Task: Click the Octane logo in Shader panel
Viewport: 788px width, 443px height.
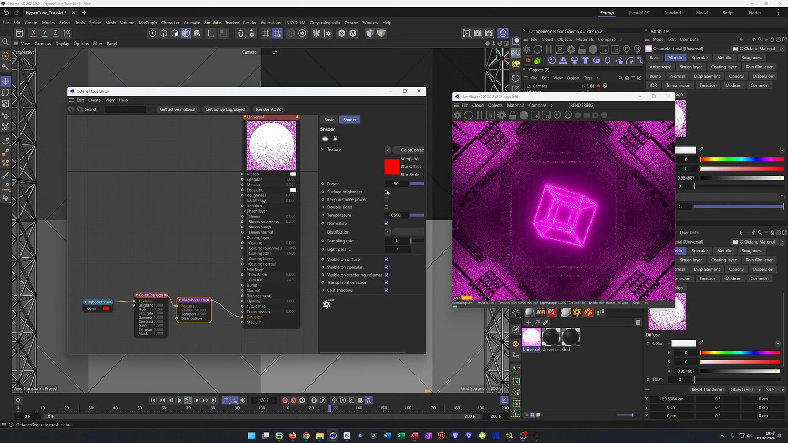Action: coord(327,304)
